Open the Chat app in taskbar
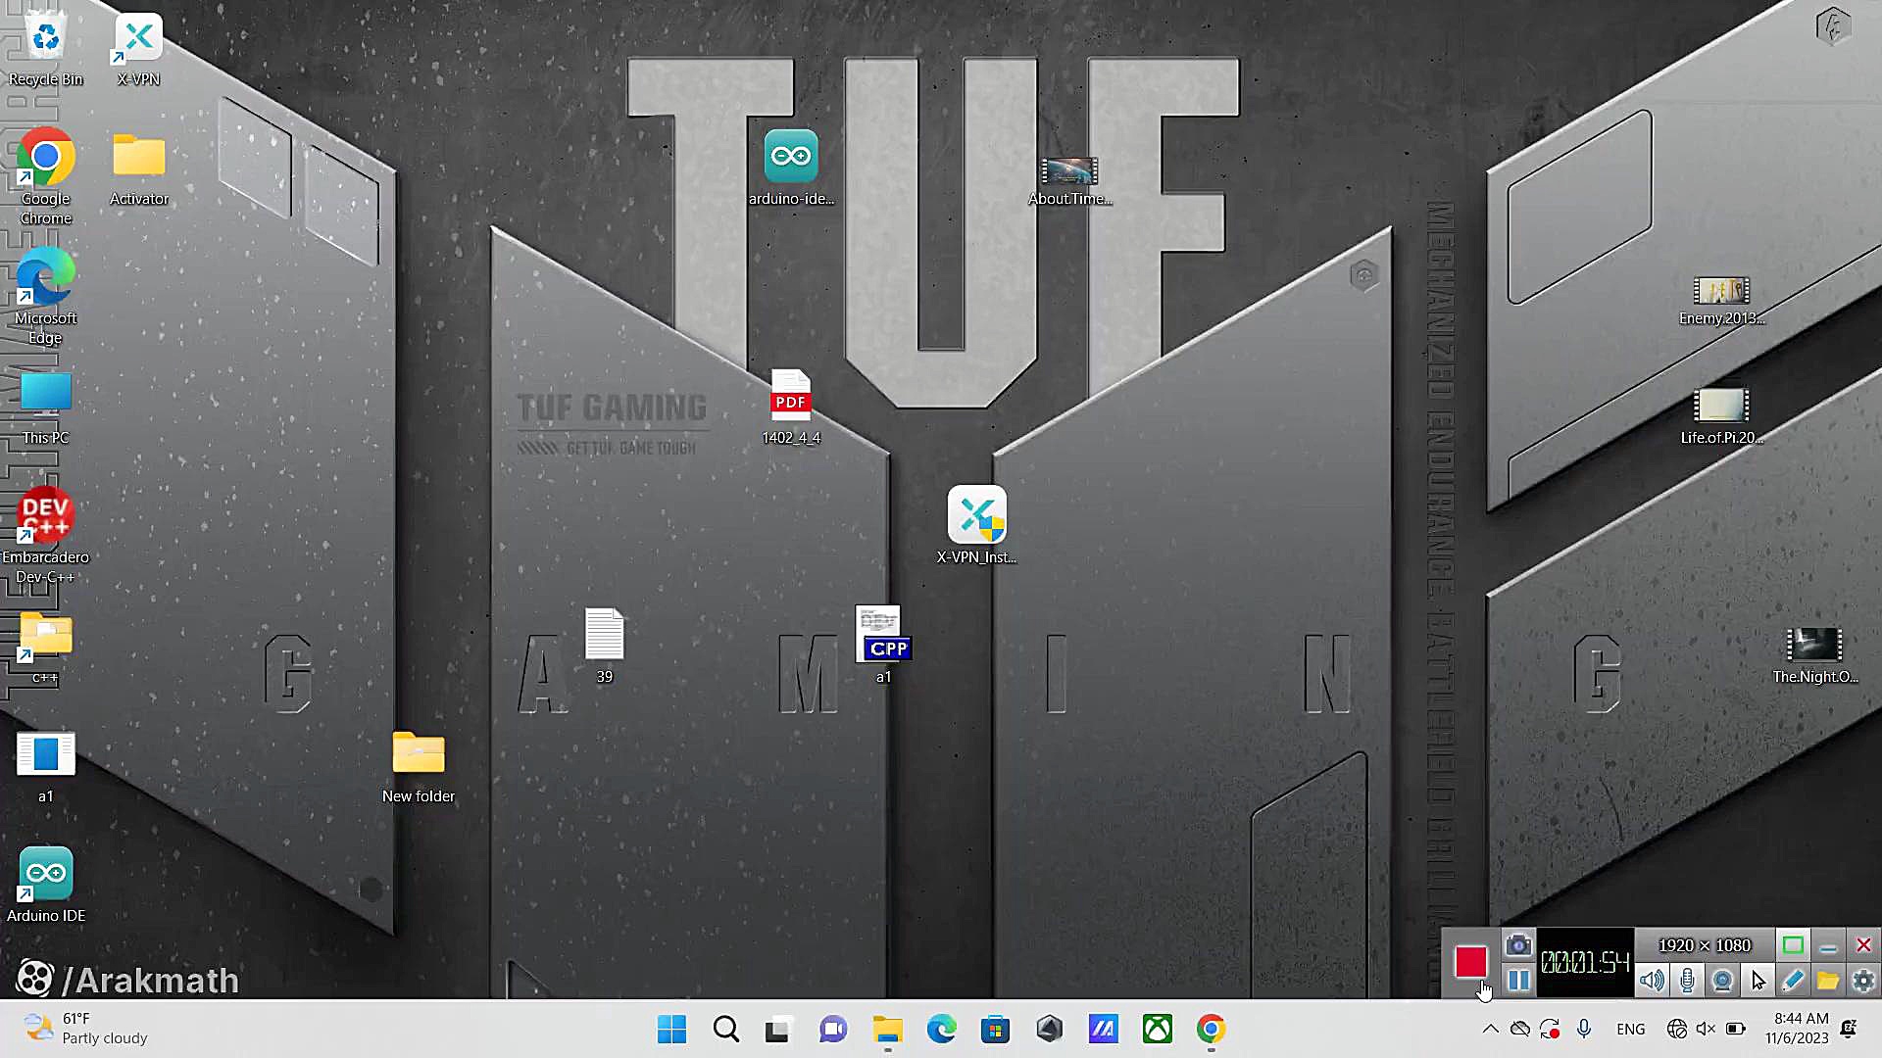Viewport: 1882px width, 1058px height. click(833, 1029)
